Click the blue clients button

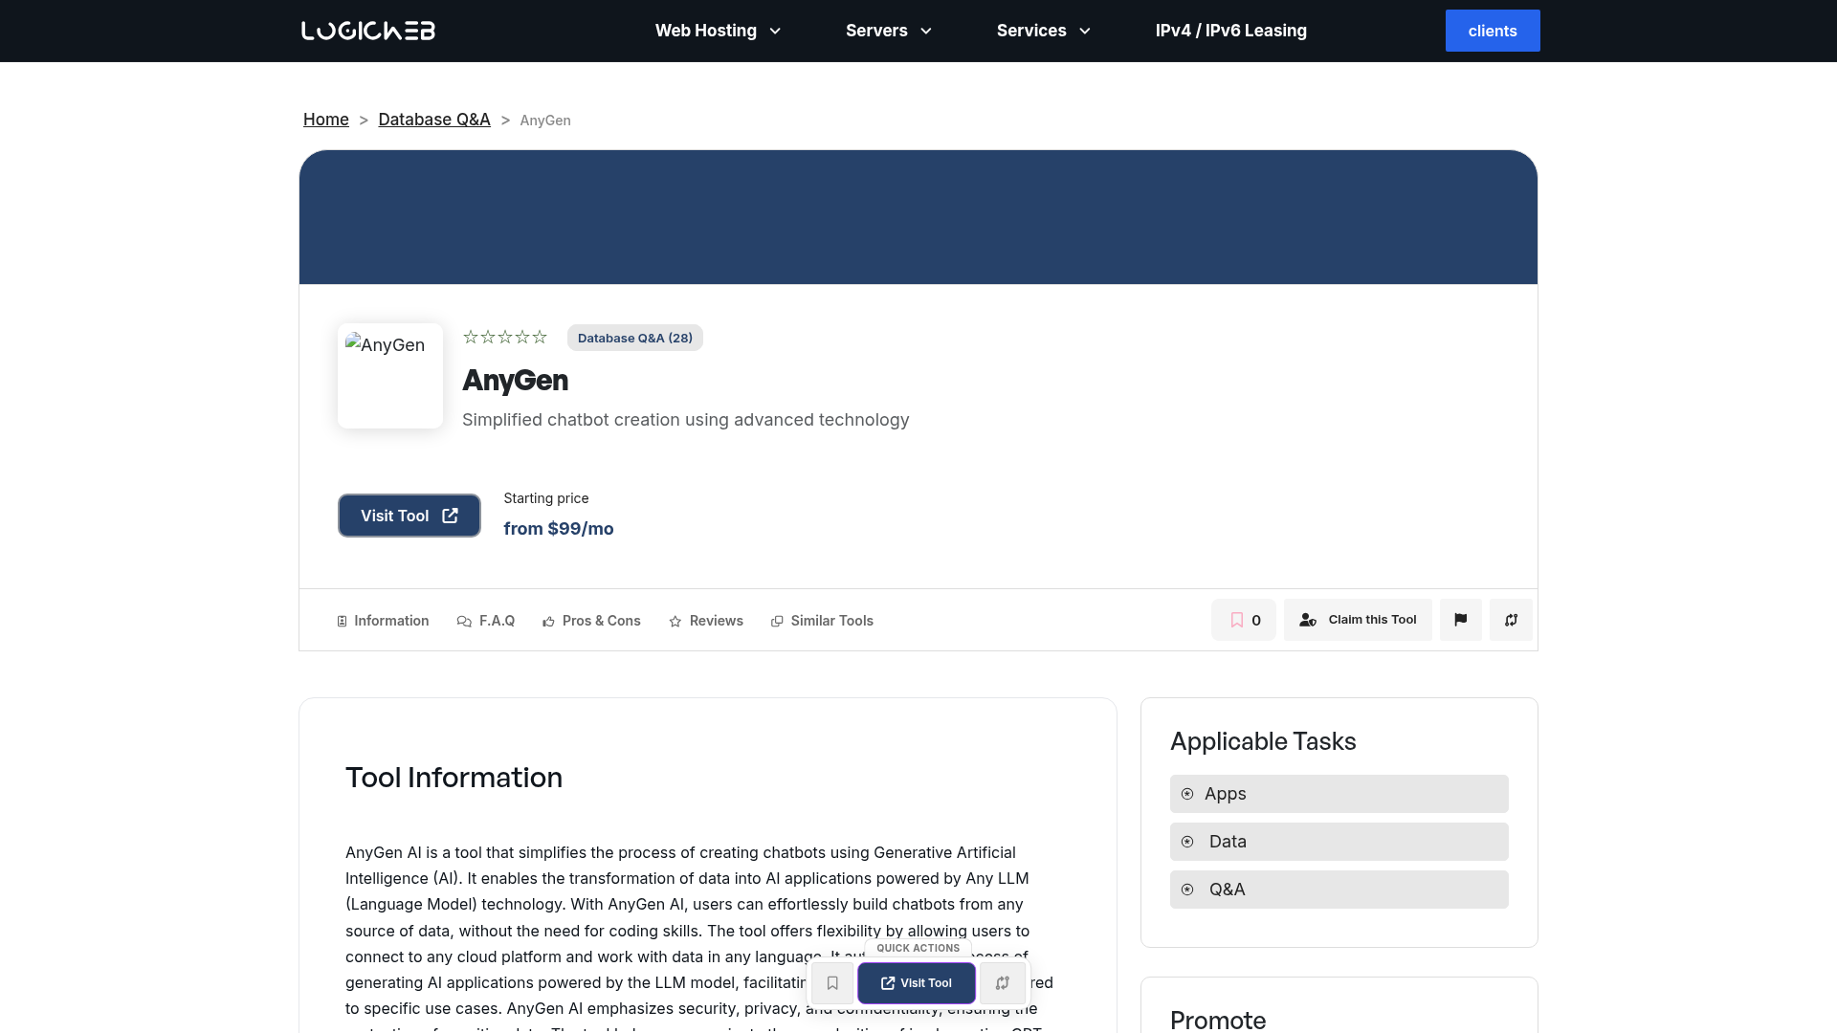tap(1493, 31)
